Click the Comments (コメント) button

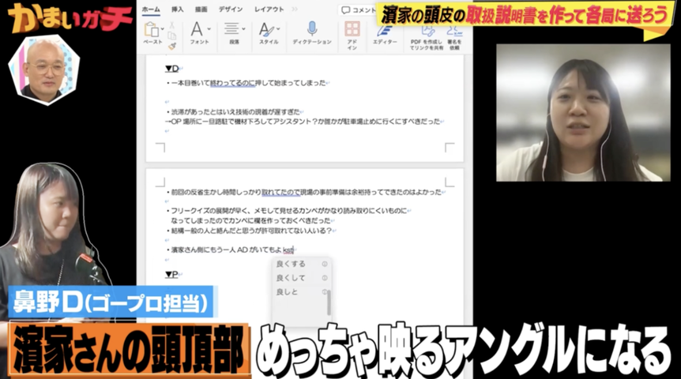coord(359,9)
